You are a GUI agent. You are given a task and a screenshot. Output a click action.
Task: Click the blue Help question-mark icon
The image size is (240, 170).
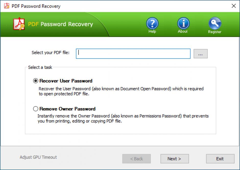(152, 23)
